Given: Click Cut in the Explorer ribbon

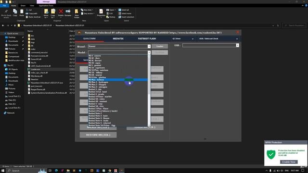Looking at the screenshot, I should [x=29, y=10].
